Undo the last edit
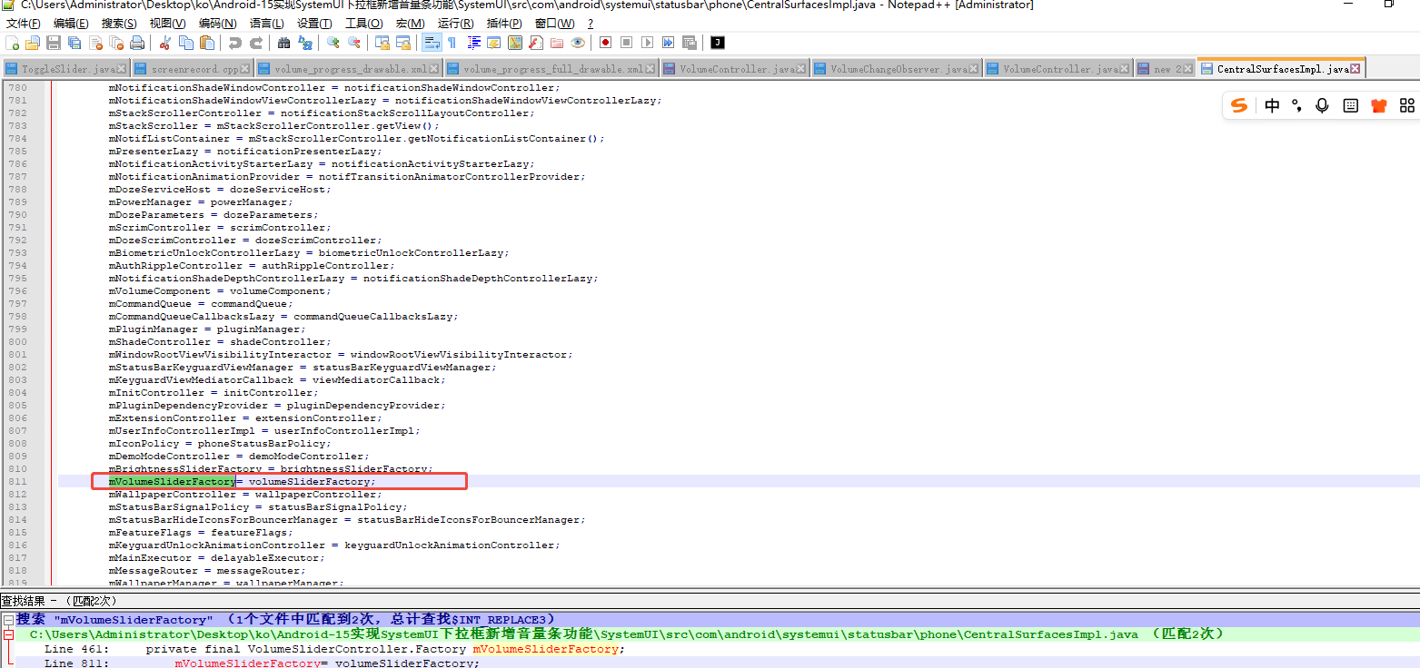Viewport: 1420px width, 668px height. coord(234,43)
